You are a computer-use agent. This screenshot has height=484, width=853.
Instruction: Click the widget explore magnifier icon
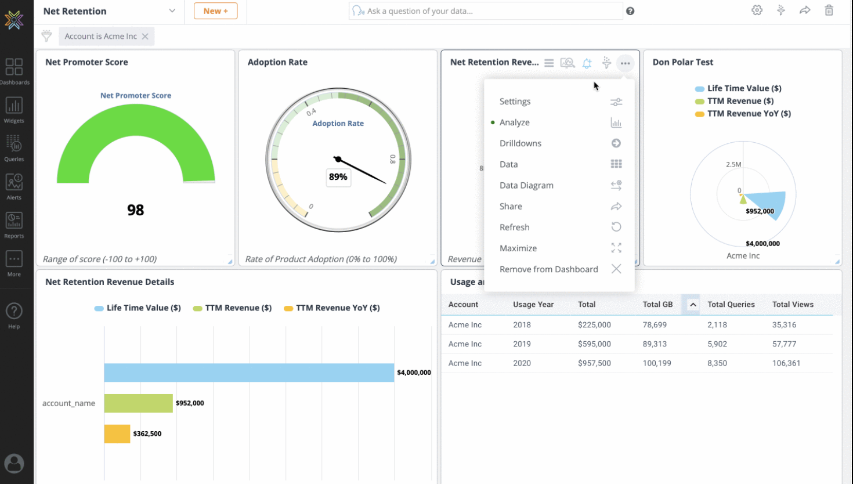click(568, 63)
